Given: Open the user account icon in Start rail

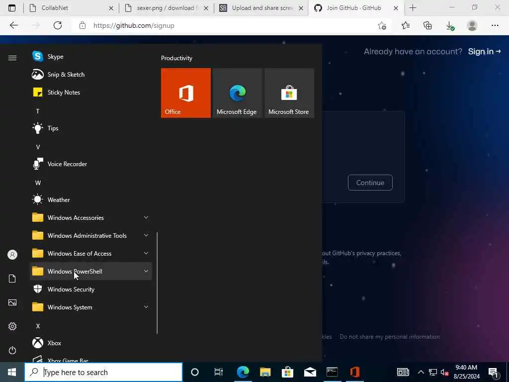Looking at the screenshot, I should pyautogui.click(x=12, y=255).
